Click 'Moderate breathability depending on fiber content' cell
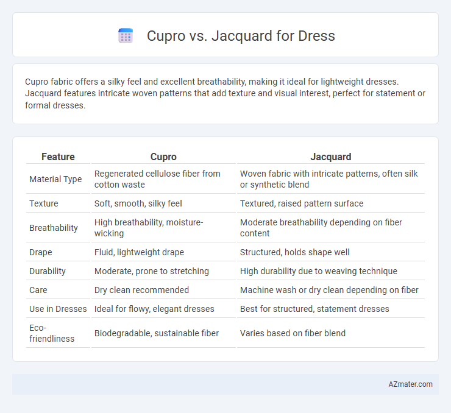Viewport: 451px width, 413px height. pos(331,228)
